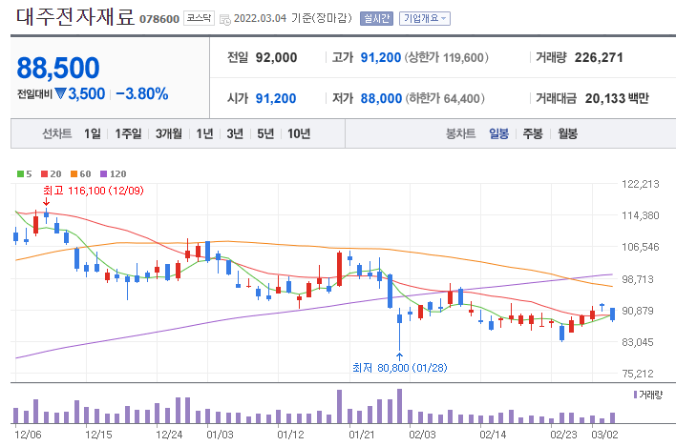Switch to 주봉 weekly candle chart
This screenshot has width=676, height=446.
(533, 133)
